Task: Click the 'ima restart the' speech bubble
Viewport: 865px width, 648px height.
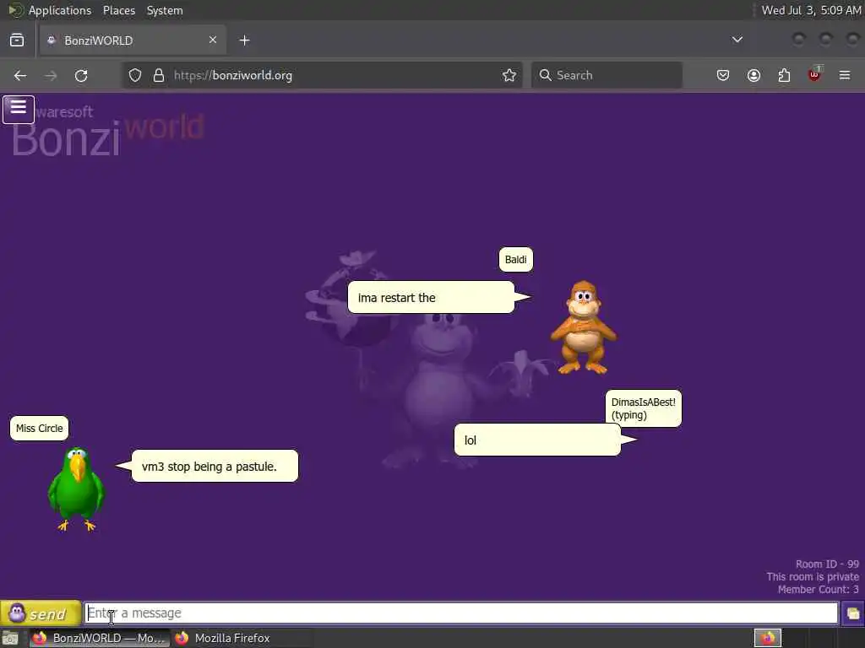Action: click(x=431, y=298)
